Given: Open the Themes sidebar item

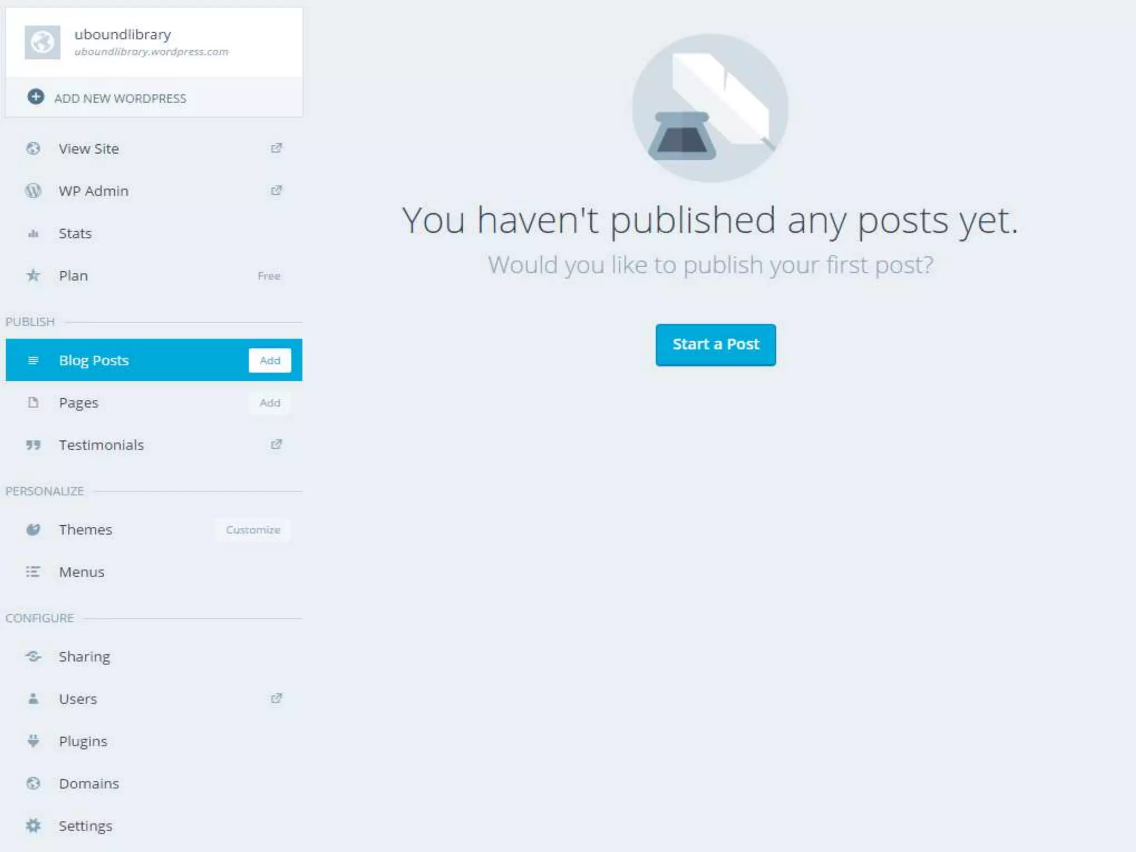Looking at the screenshot, I should (85, 530).
